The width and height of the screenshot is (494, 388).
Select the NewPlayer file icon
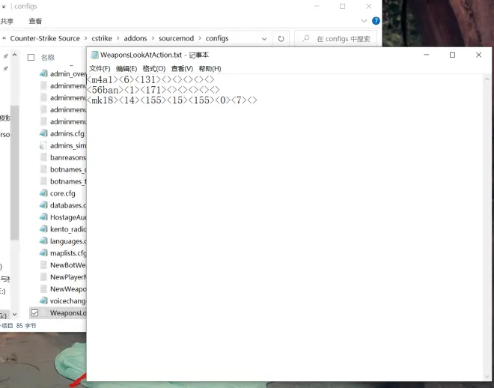pos(43,277)
